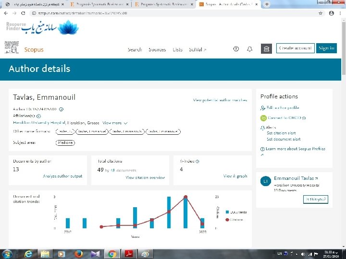The width and height of the screenshot is (346, 259).
Task: Open a new browser tab with plus icon
Action: point(267,4)
